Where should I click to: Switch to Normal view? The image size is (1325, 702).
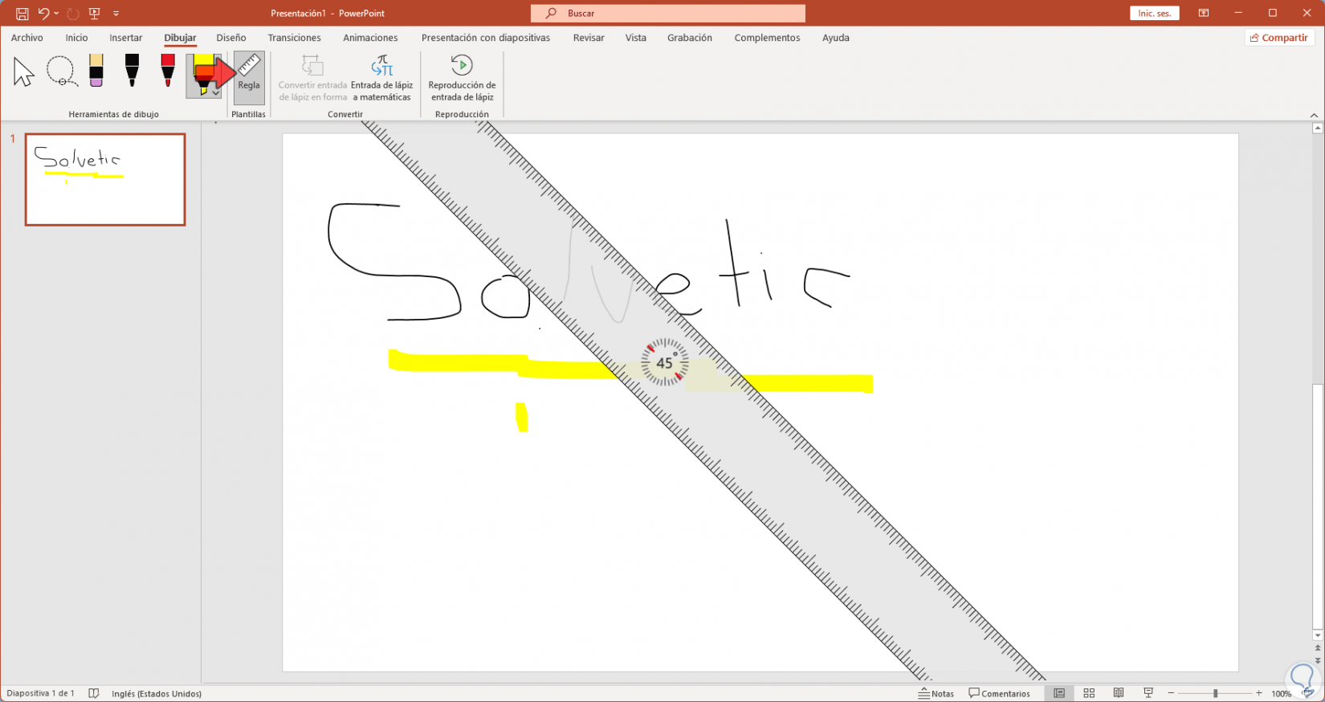1059,693
